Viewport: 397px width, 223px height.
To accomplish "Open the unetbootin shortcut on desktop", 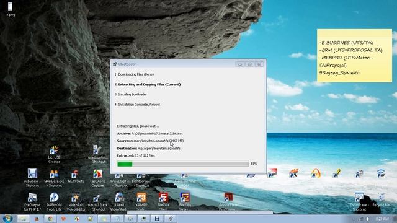I will [97, 154].
